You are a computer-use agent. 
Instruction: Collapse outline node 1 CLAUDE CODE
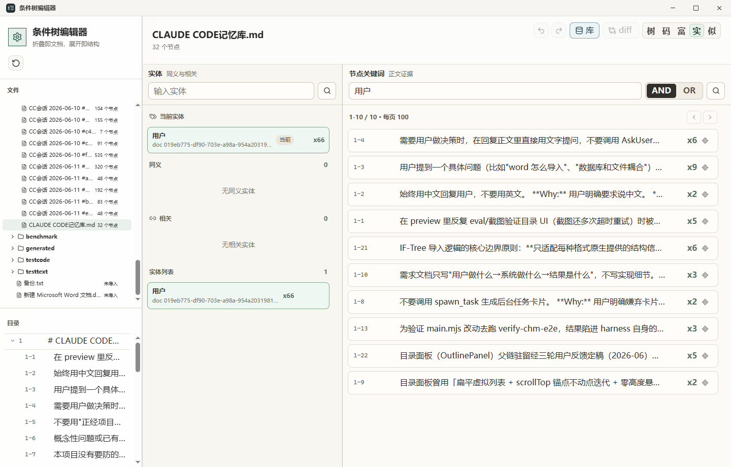click(13, 341)
